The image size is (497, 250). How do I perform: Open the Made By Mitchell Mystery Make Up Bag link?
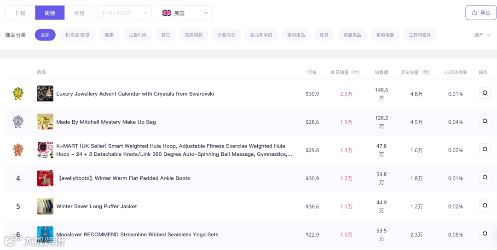[x=106, y=122]
